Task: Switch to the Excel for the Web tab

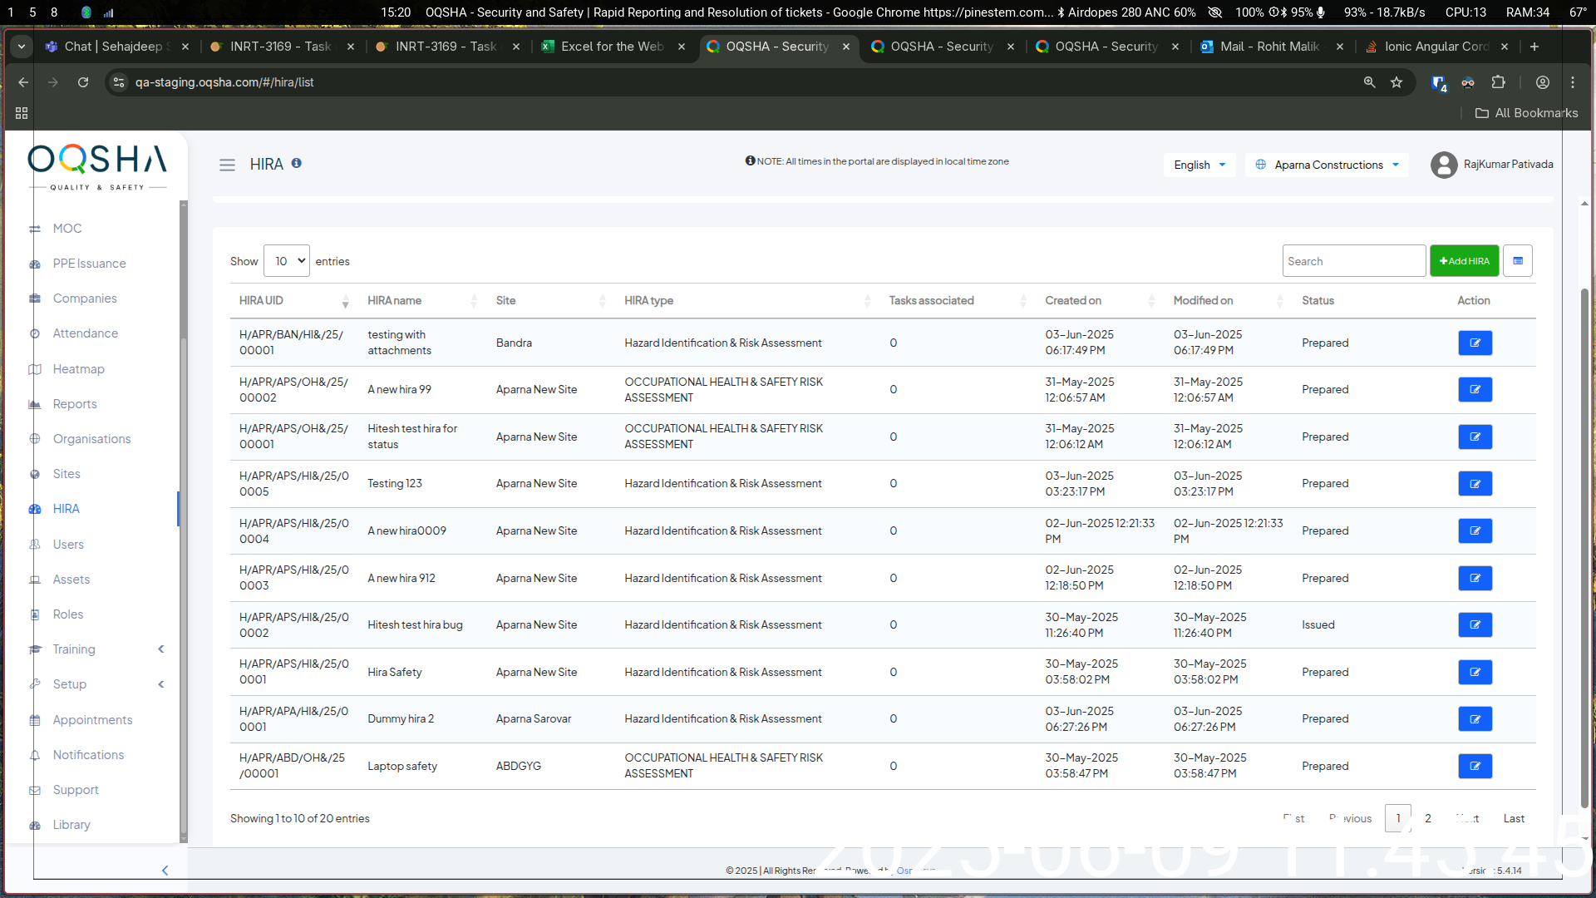Action: point(612,47)
